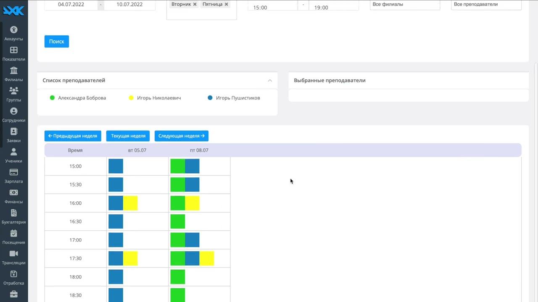This screenshot has width=538, height=302.
Task: Open the Посещения attendance icon
Action: (x=13, y=233)
